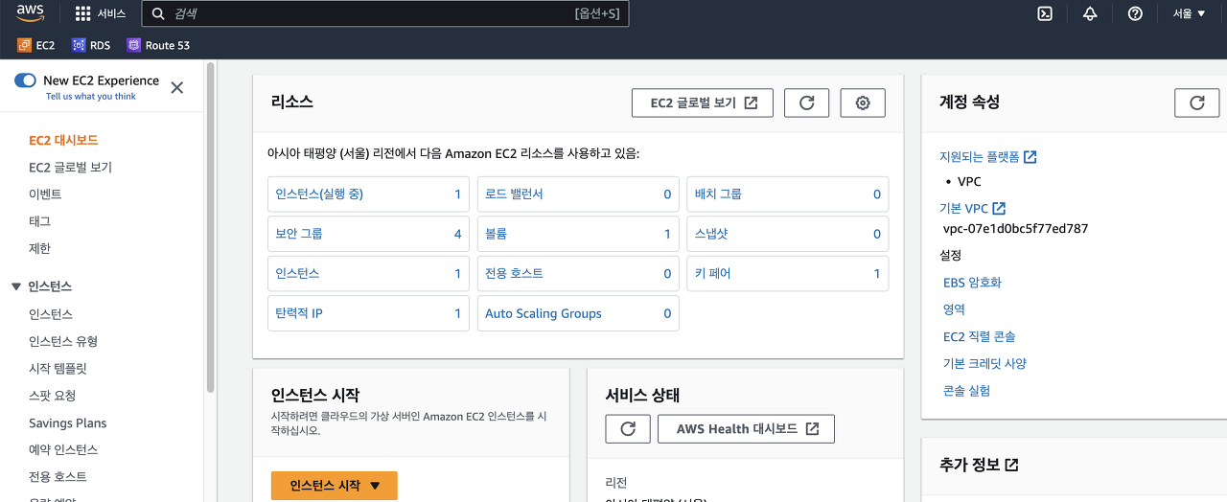1227x502 pixels.
Task: Open the Route 53 favorites shortcut
Action: point(158,45)
